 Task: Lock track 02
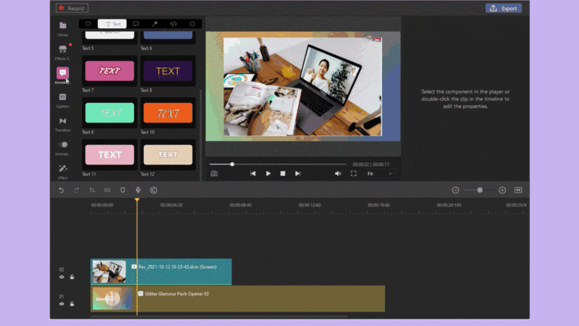pyautogui.click(x=72, y=277)
